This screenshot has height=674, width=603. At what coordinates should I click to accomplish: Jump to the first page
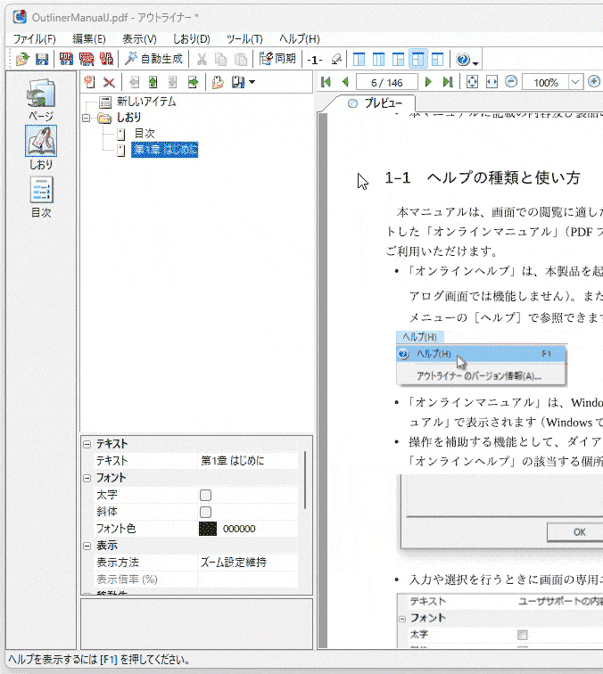click(x=326, y=82)
